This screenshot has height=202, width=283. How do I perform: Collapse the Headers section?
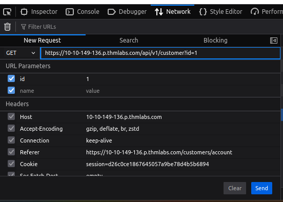(17, 104)
